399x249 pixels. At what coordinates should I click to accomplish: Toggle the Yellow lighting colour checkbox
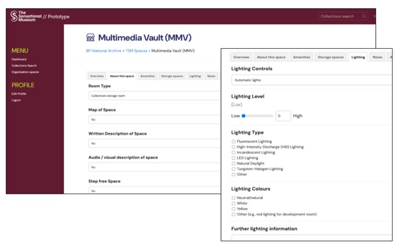click(234, 209)
